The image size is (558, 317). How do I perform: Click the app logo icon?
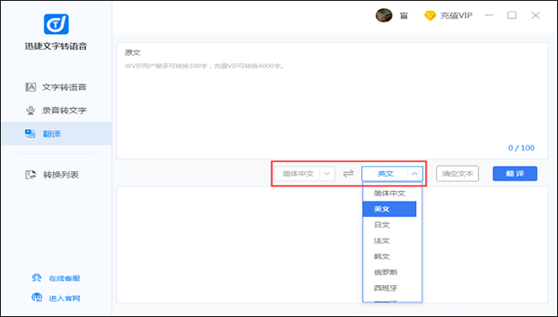(57, 24)
